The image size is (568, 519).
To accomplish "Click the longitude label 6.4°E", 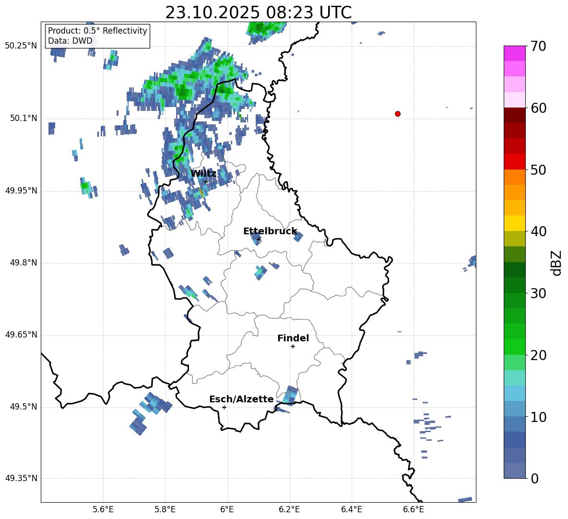I will click(x=351, y=509).
